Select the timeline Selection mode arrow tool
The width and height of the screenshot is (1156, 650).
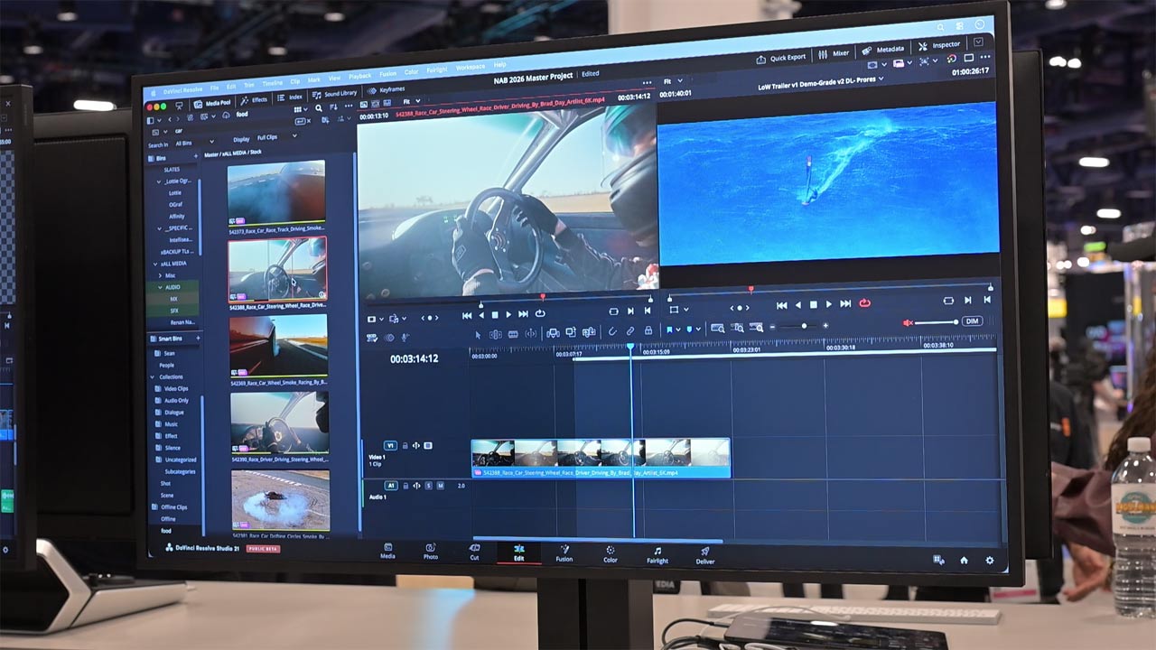tap(479, 335)
